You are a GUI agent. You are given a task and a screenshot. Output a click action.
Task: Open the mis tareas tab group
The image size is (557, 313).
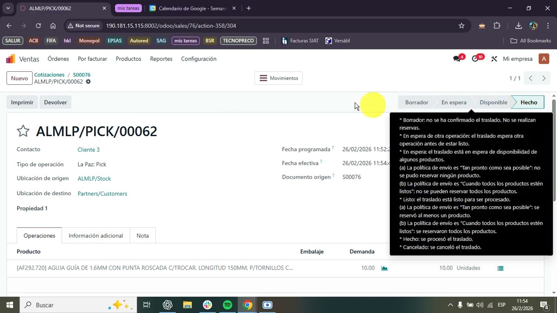(128, 8)
